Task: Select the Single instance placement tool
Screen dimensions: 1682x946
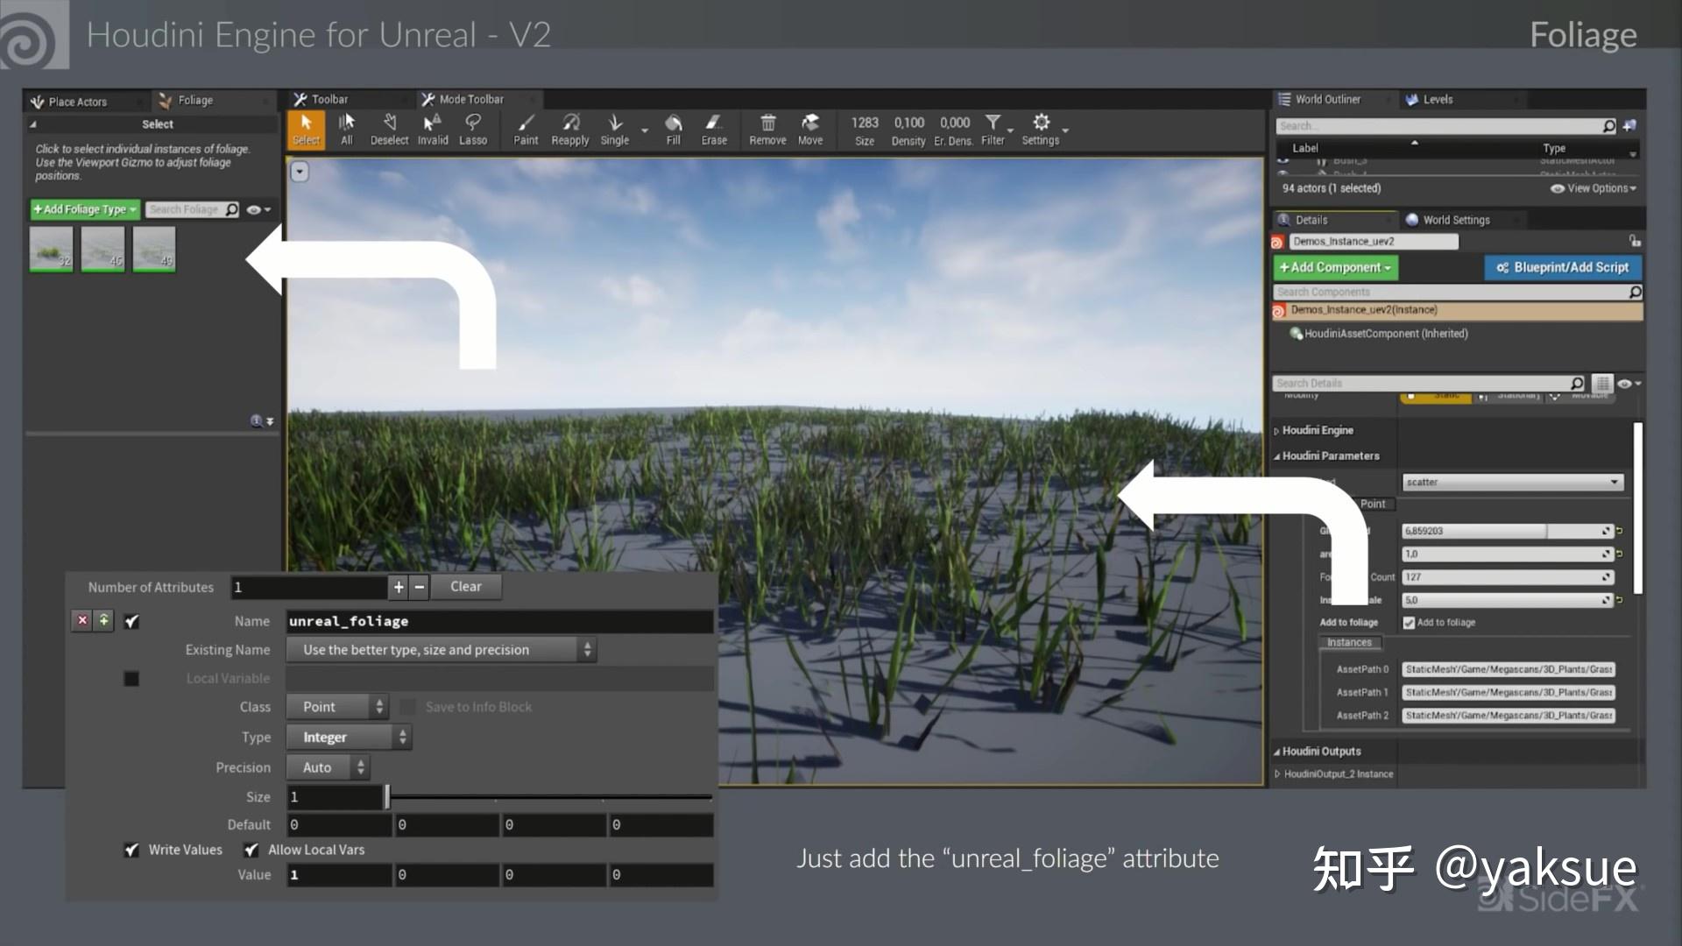Action: point(614,129)
